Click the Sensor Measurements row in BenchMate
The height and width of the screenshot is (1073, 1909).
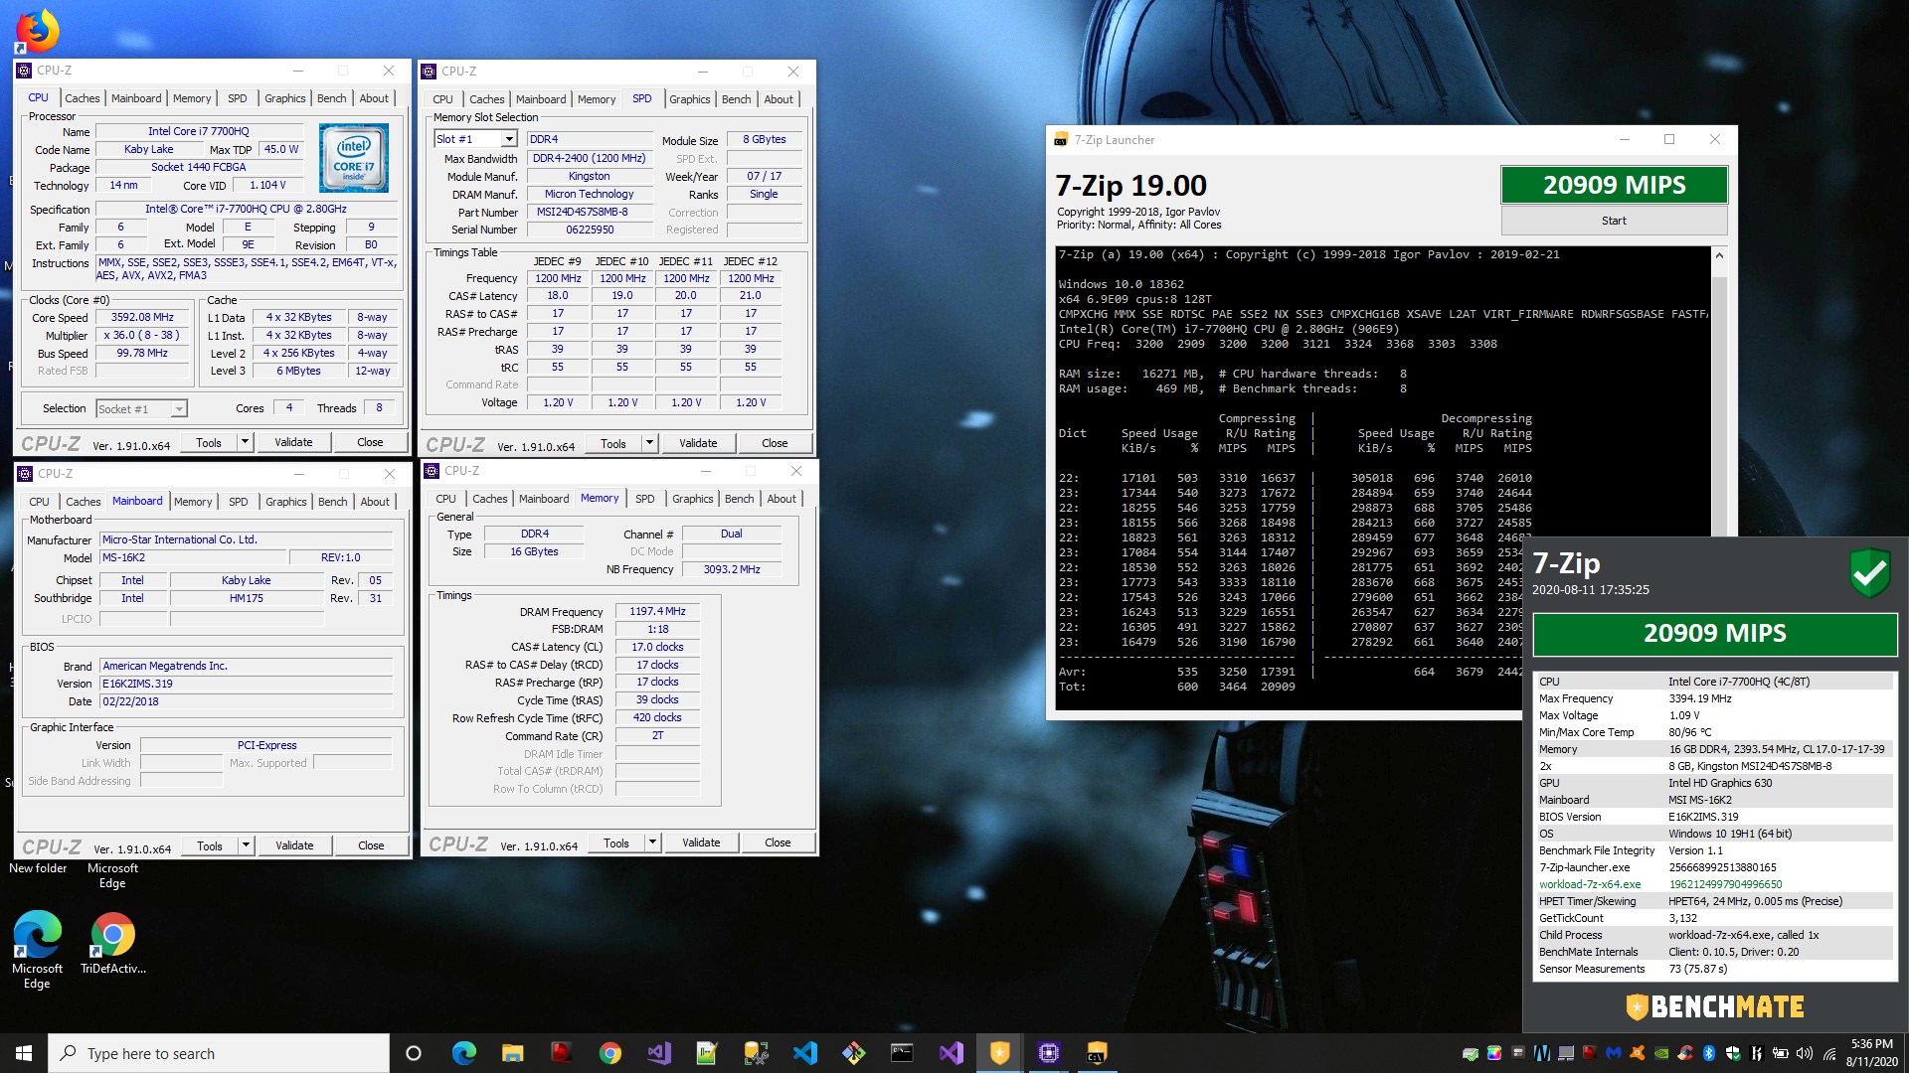[x=1714, y=969]
